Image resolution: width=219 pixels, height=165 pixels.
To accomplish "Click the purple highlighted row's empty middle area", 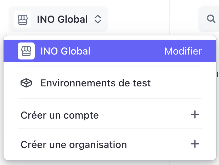I will tap(128, 51).
